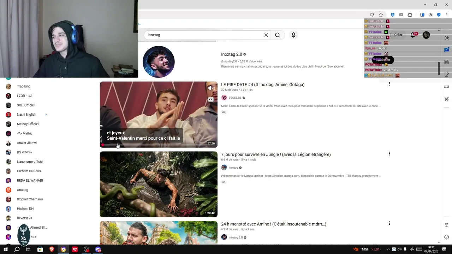The image size is (452, 254).
Task: Launch Brave browser from taskbar
Action: tap(52, 249)
